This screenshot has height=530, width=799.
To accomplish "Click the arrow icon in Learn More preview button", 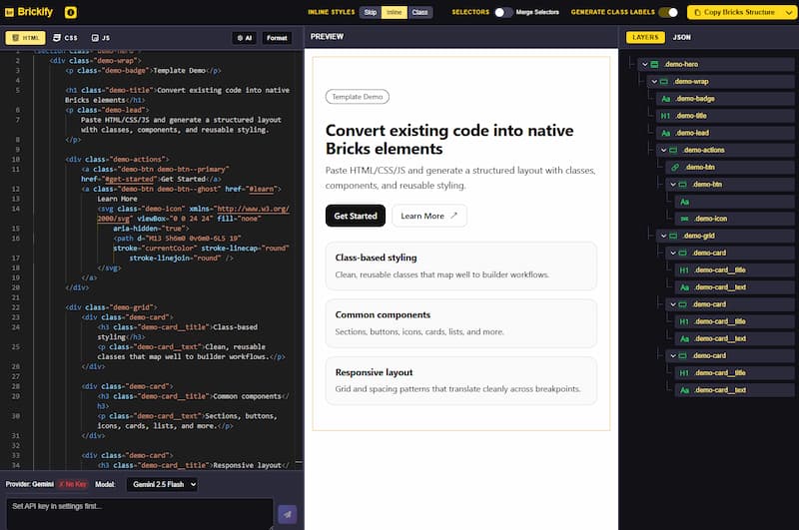I will pyautogui.click(x=453, y=216).
